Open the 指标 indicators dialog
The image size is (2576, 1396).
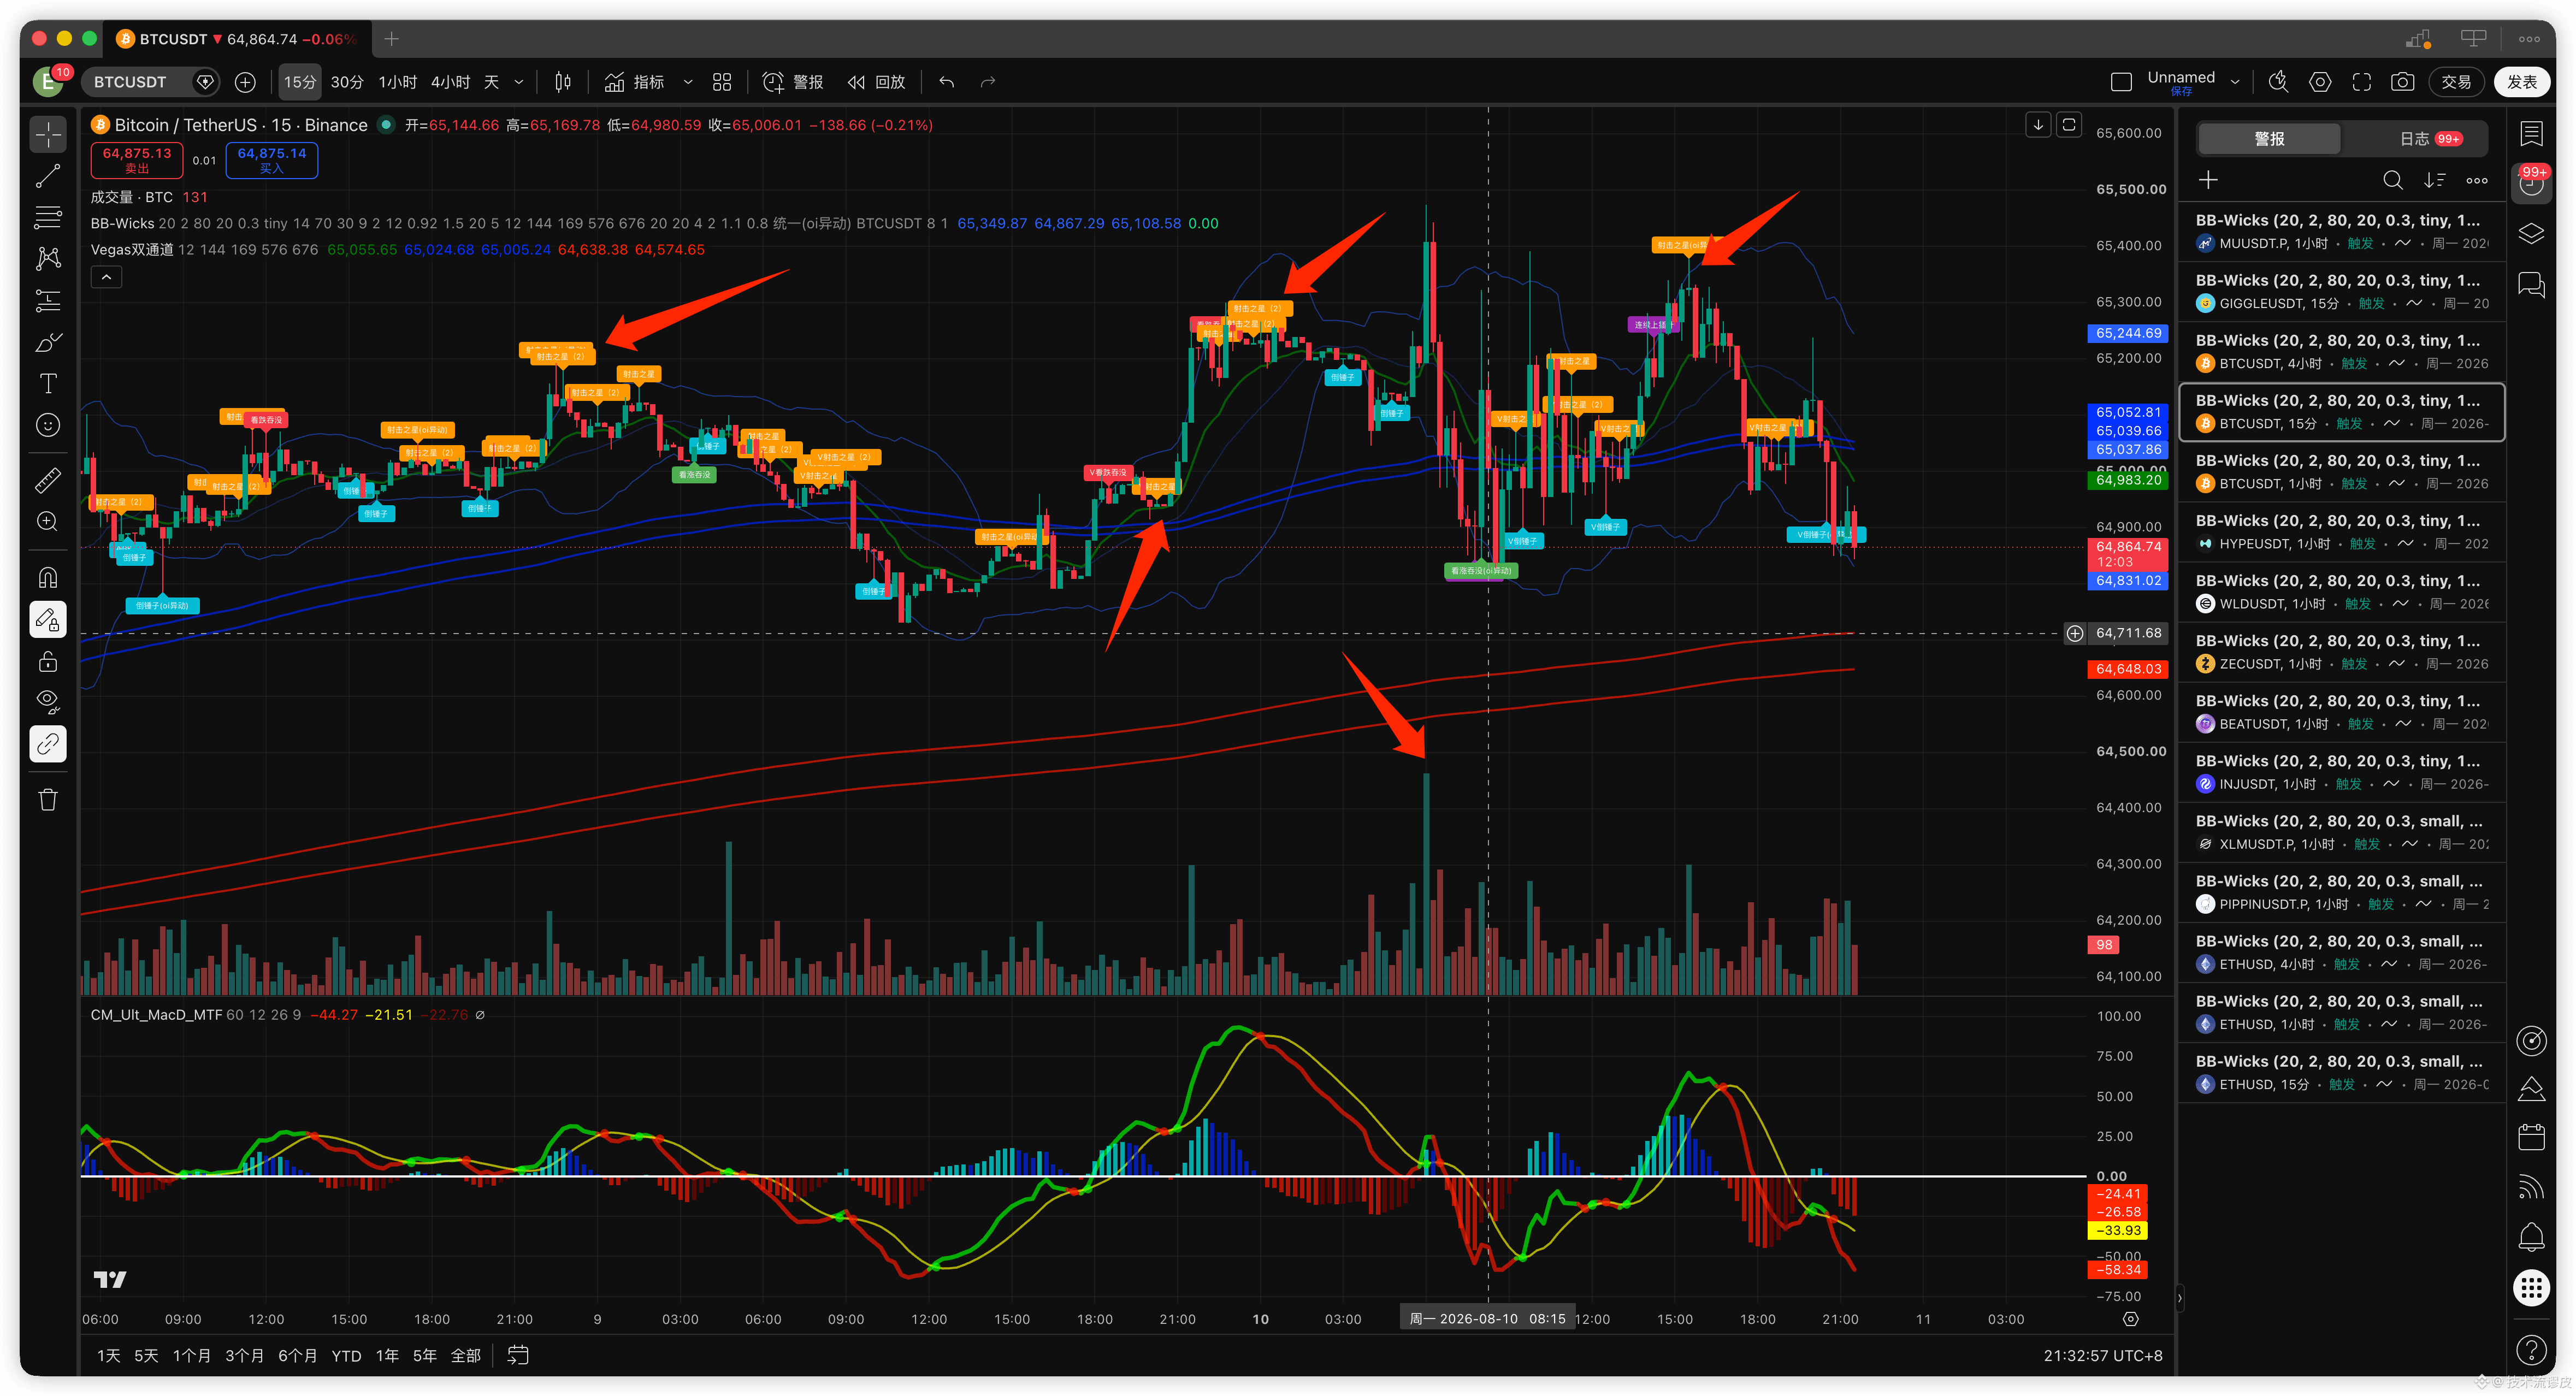coord(634,82)
